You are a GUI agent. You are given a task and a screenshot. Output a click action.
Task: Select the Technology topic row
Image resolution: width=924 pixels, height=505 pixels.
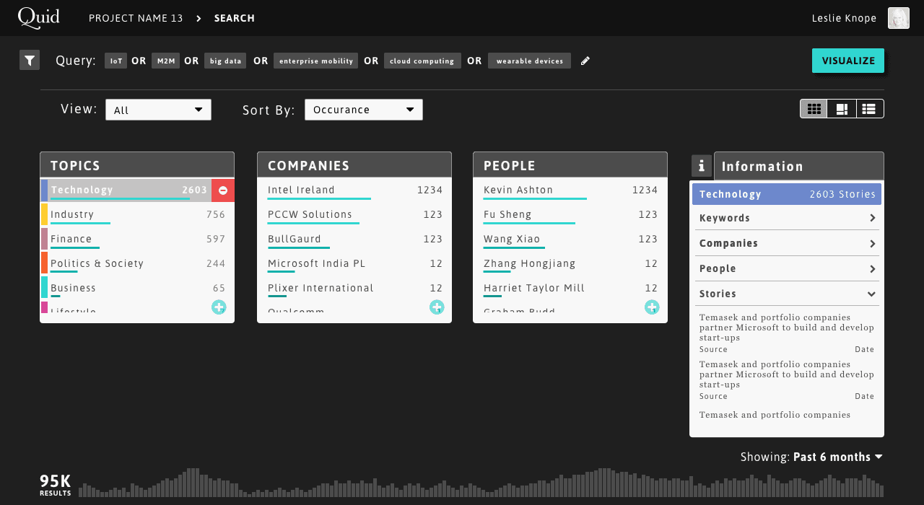coord(126,190)
